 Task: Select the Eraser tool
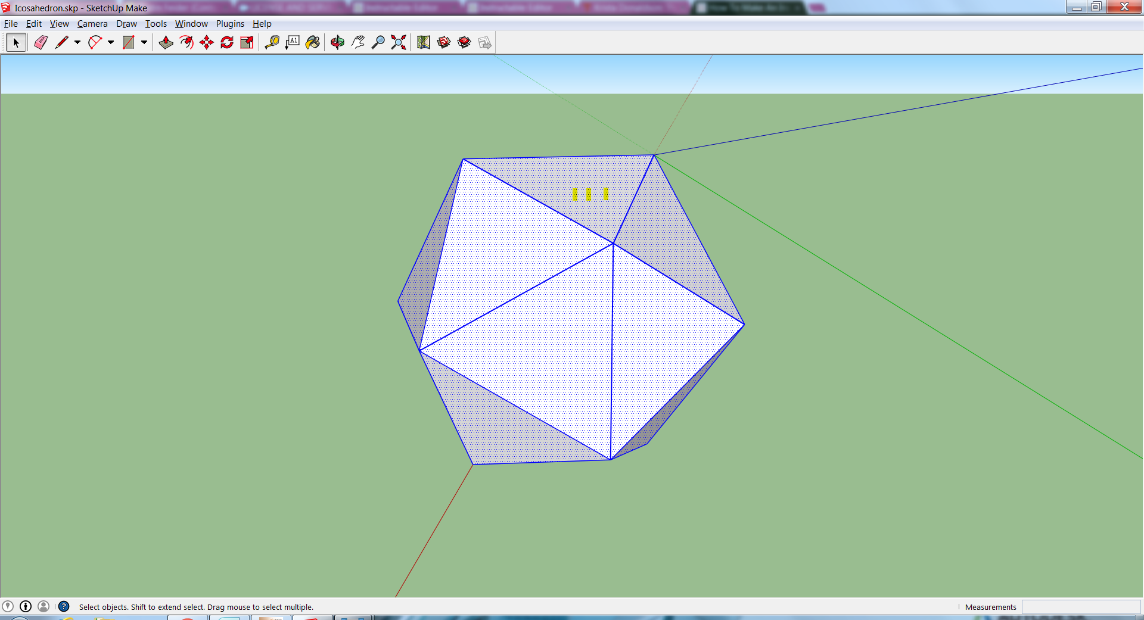(40, 42)
